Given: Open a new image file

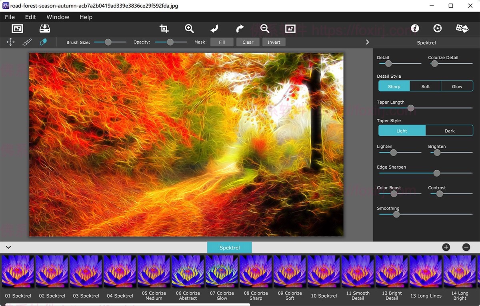Looking at the screenshot, I should [16, 28].
